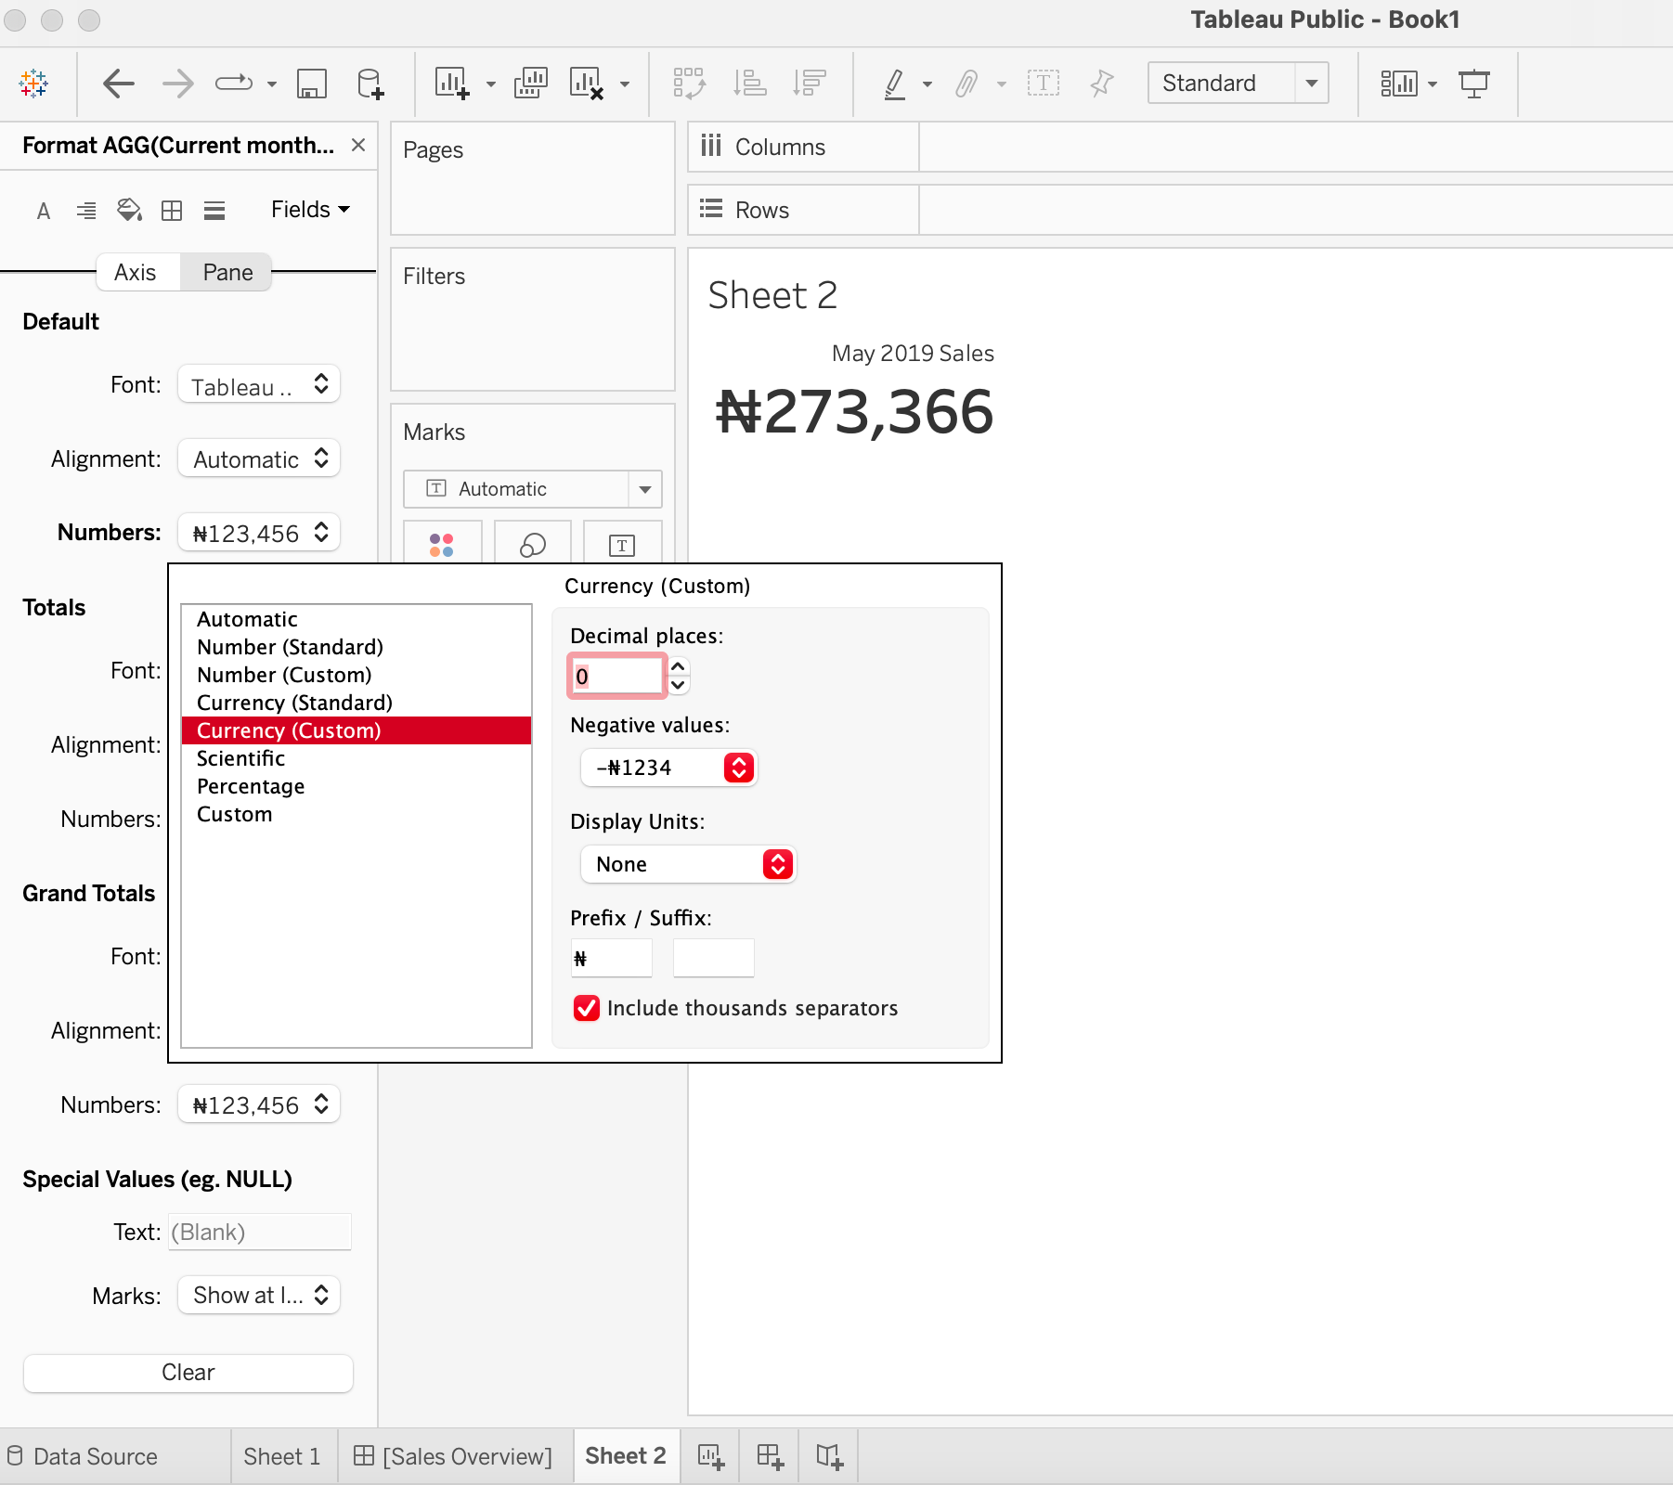Click the Undo back arrow
The height and width of the screenshot is (1485, 1673).
tap(119, 84)
